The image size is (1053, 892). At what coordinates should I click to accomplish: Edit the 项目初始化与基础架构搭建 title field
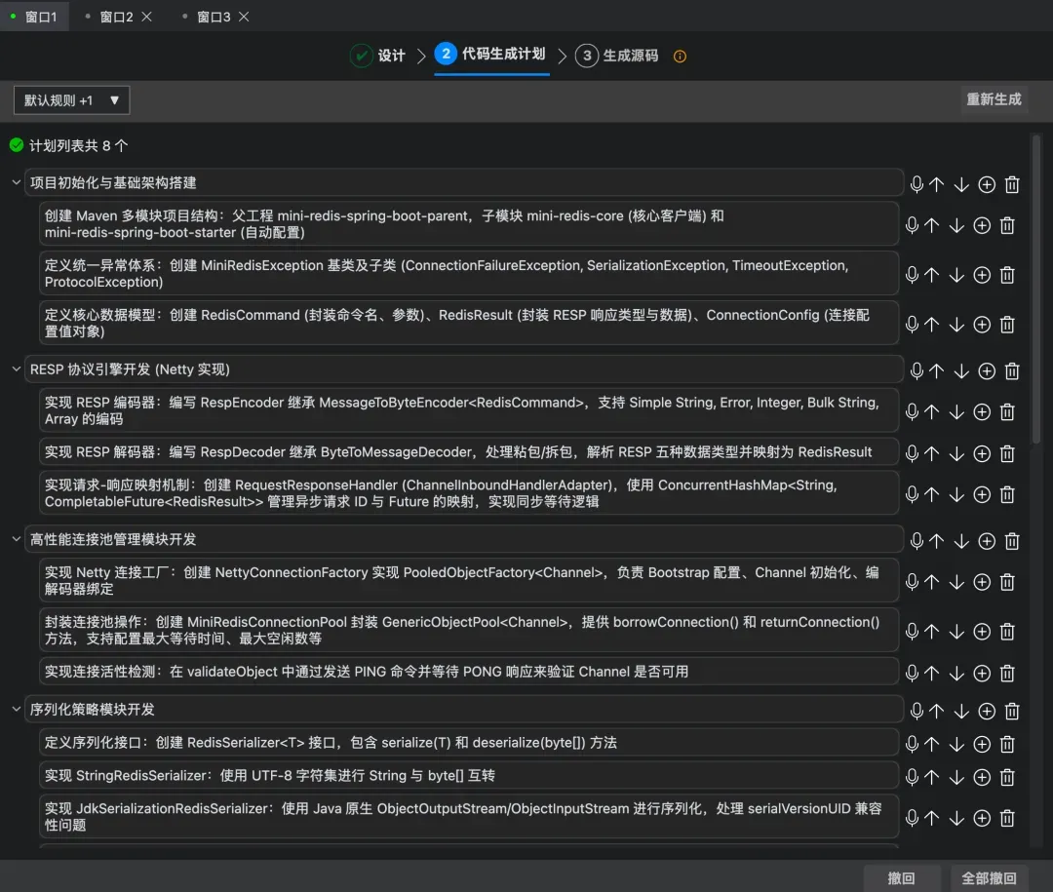coord(463,182)
